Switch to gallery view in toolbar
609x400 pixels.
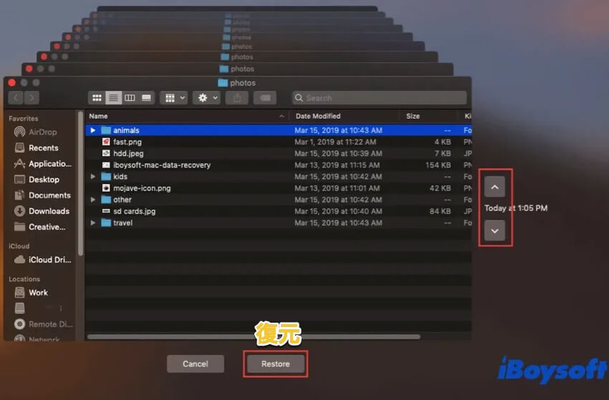point(146,97)
